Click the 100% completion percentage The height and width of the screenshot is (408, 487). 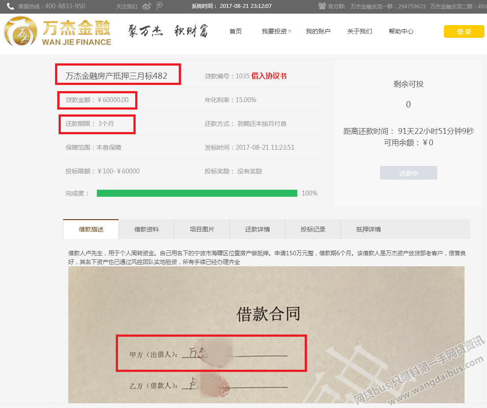click(310, 193)
